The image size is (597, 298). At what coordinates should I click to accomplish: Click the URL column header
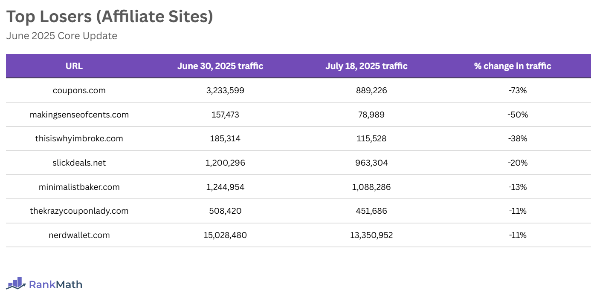[x=74, y=66]
